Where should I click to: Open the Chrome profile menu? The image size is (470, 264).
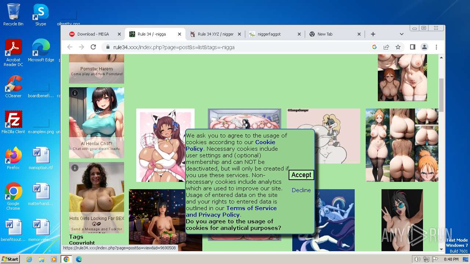coord(424,47)
